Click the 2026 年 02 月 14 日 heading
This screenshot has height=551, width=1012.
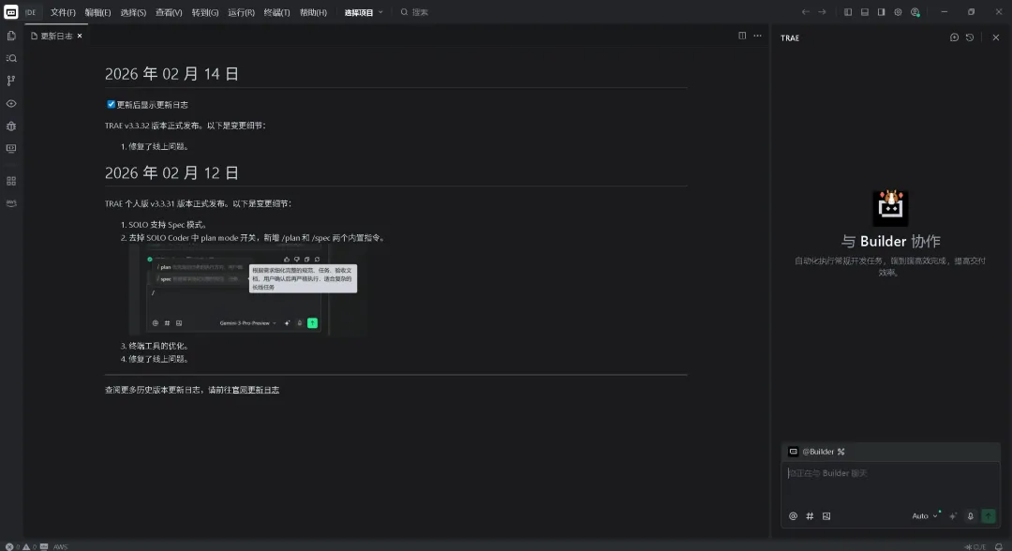tap(171, 73)
